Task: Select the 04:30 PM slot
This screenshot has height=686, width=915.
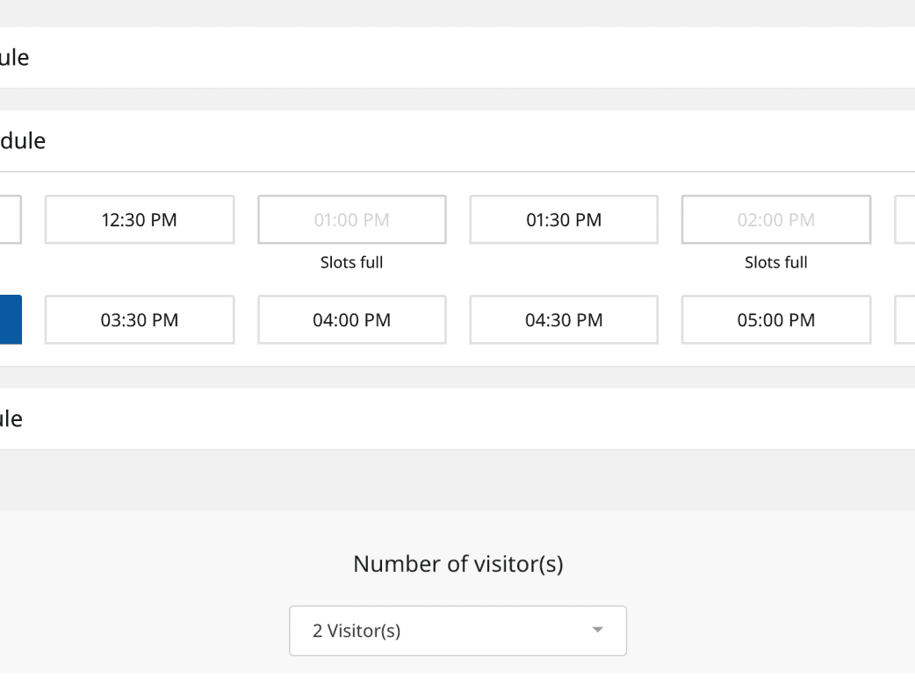Action: pyautogui.click(x=563, y=320)
